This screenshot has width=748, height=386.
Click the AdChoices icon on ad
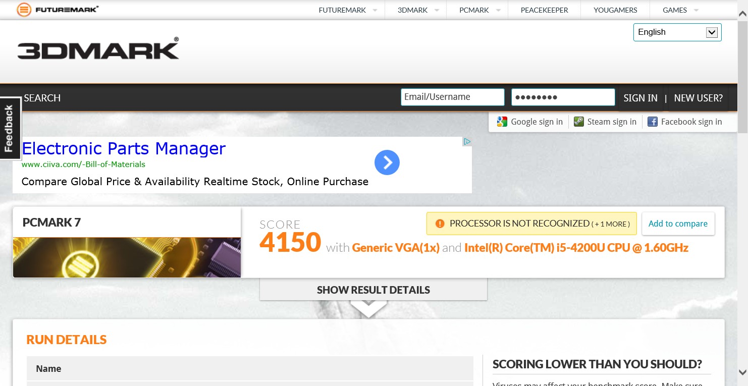coord(467,142)
